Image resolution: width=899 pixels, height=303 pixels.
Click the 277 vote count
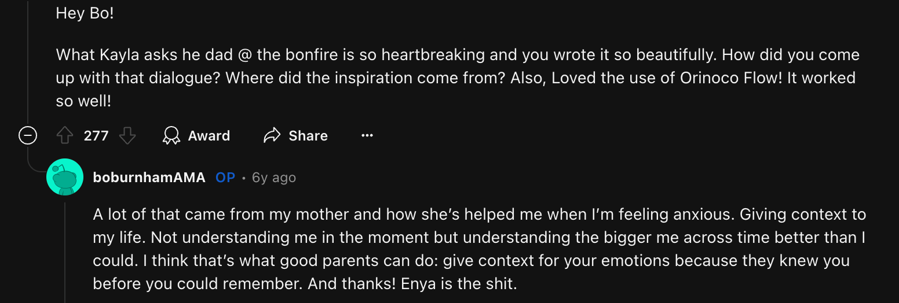coord(96,136)
